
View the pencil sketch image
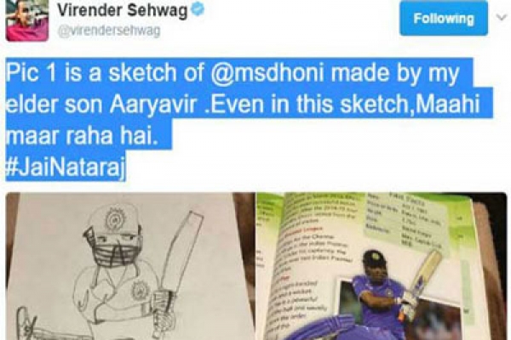tap(130, 266)
